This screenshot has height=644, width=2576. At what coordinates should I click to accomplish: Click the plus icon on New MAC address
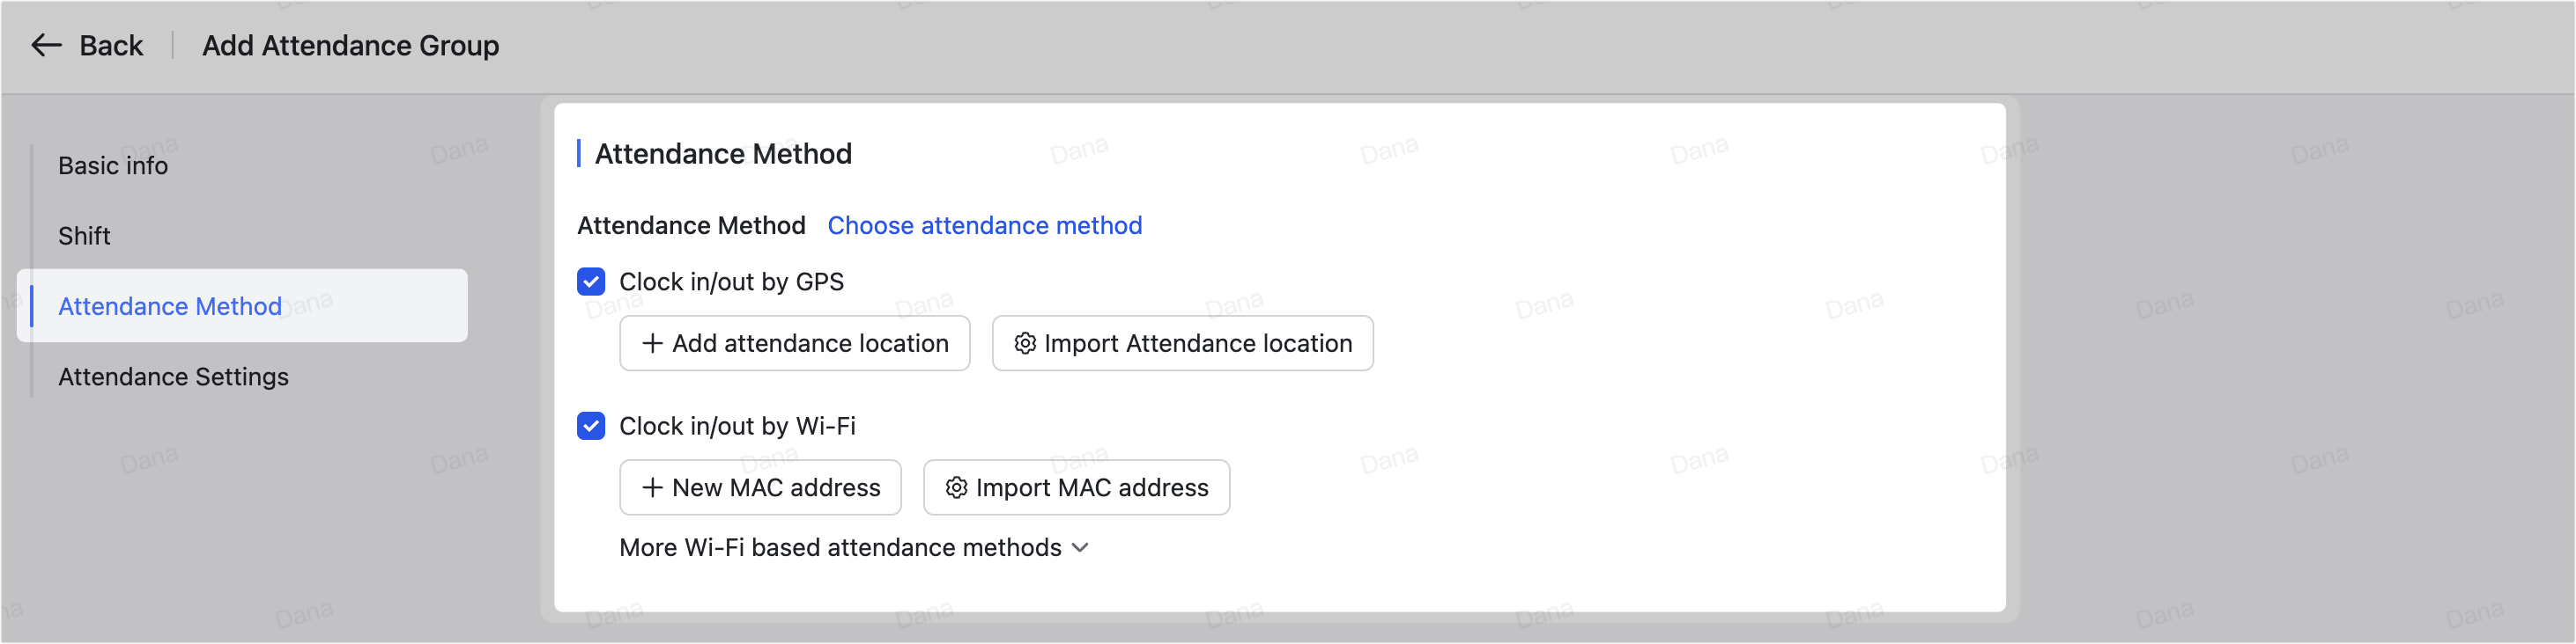click(x=651, y=487)
